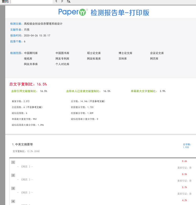This screenshot has height=205, width=196.
Task: Click 中国期刊库 in detection range
Action: [31, 53]
